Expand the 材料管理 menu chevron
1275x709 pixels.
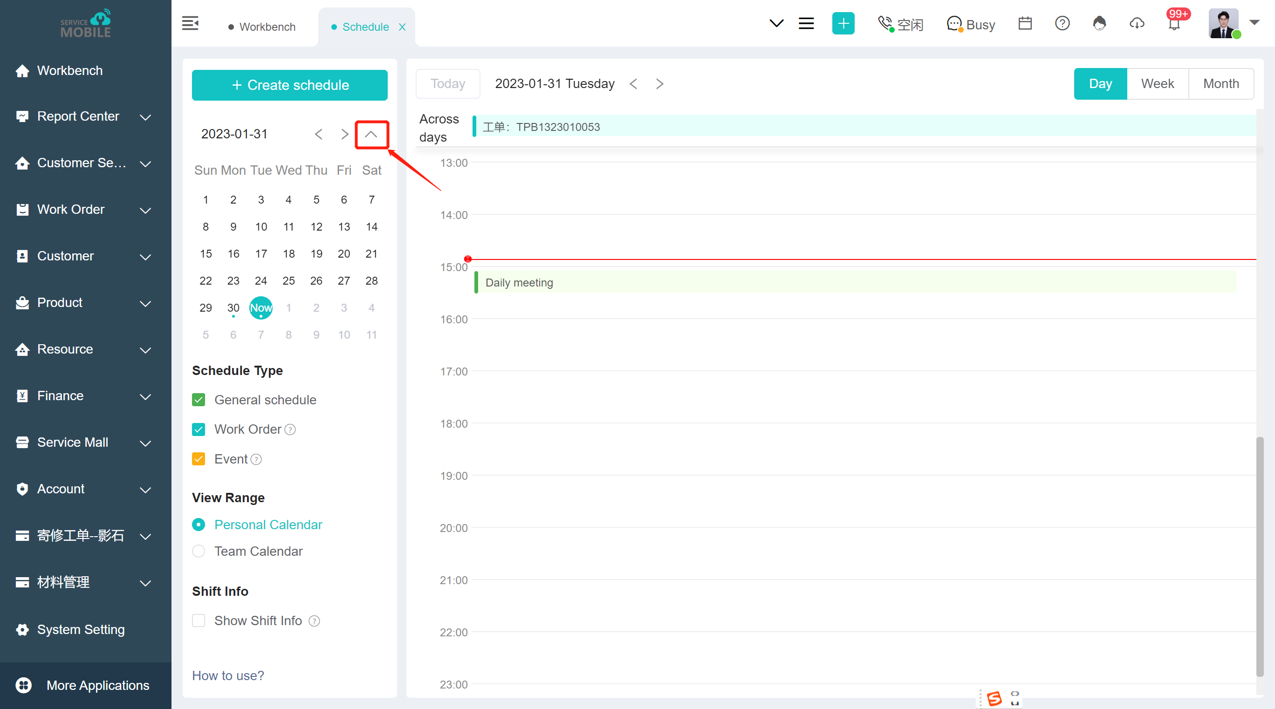[x=145, y=583]
